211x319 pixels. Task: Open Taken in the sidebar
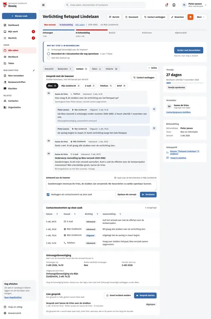(x=19, y=63)
